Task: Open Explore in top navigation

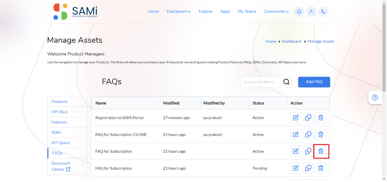Action: (x=205, y=11)
